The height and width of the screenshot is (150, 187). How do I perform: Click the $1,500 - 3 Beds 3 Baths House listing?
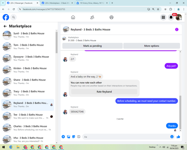(x=82, y=40)
